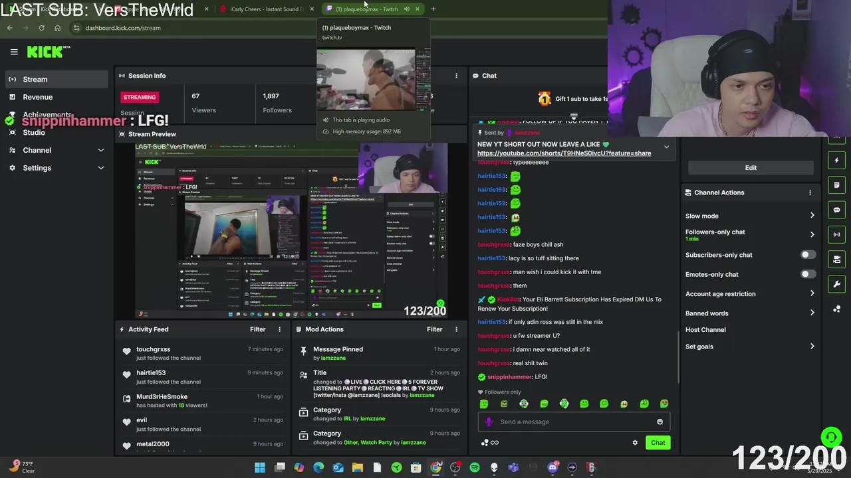Open Microsoft Edge from taskbar

(x=318, y=467)
